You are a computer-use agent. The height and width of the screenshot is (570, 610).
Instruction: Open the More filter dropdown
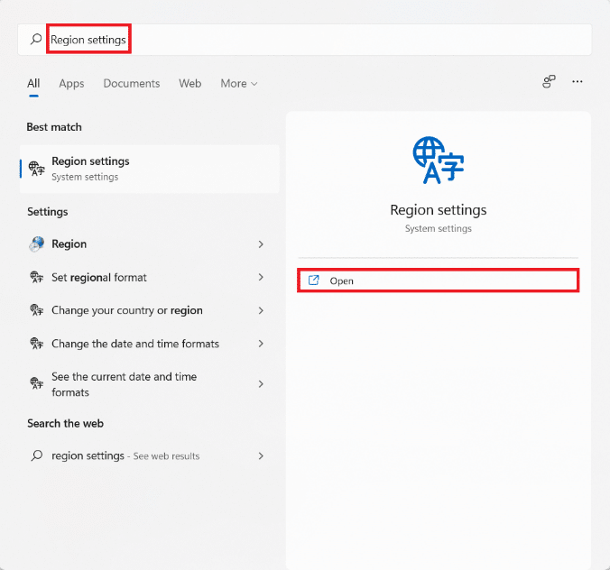238,83
